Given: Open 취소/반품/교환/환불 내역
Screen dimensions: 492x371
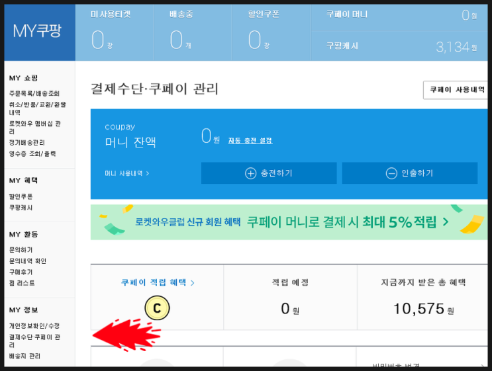Looking at the screenshot, I should pos(37,108).
